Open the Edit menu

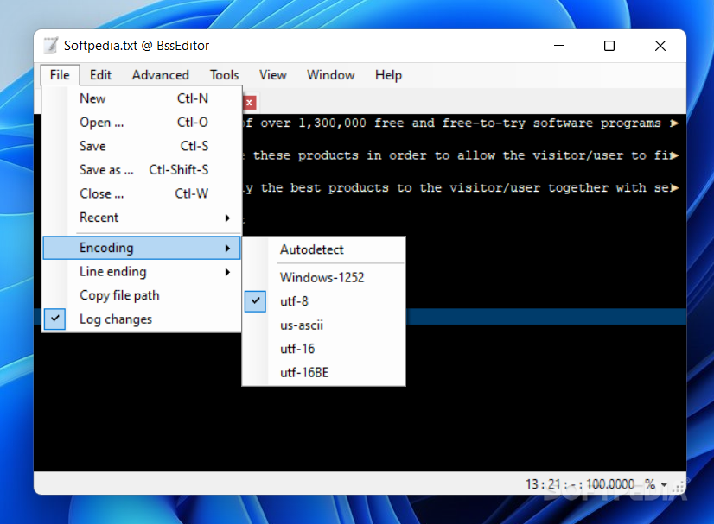pos(100,75)
